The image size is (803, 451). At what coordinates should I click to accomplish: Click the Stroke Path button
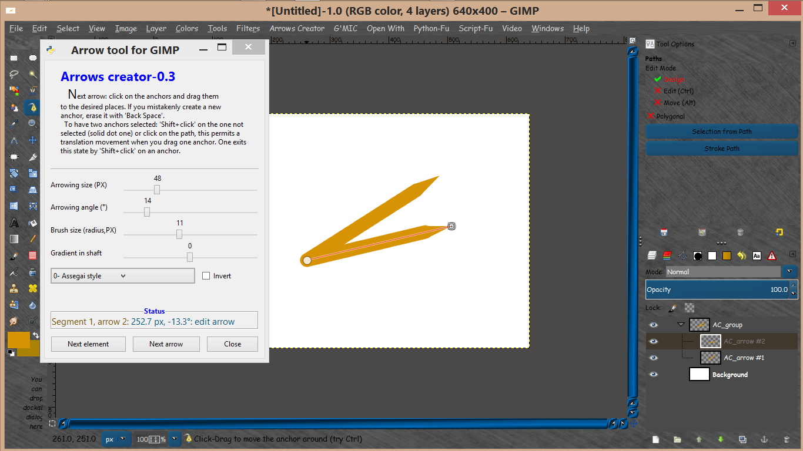click(x=722, y=149)
